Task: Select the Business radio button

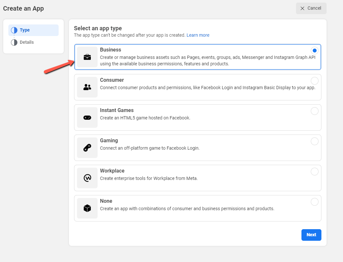Action: pyautogui.click(x=314, y=51)
